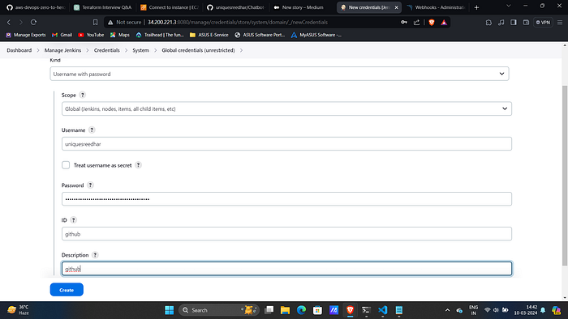Viewport: 568px width, 319px height.
Task: Switch to Terraform Interview Q&A tab
Action: (x=103, y=7)
